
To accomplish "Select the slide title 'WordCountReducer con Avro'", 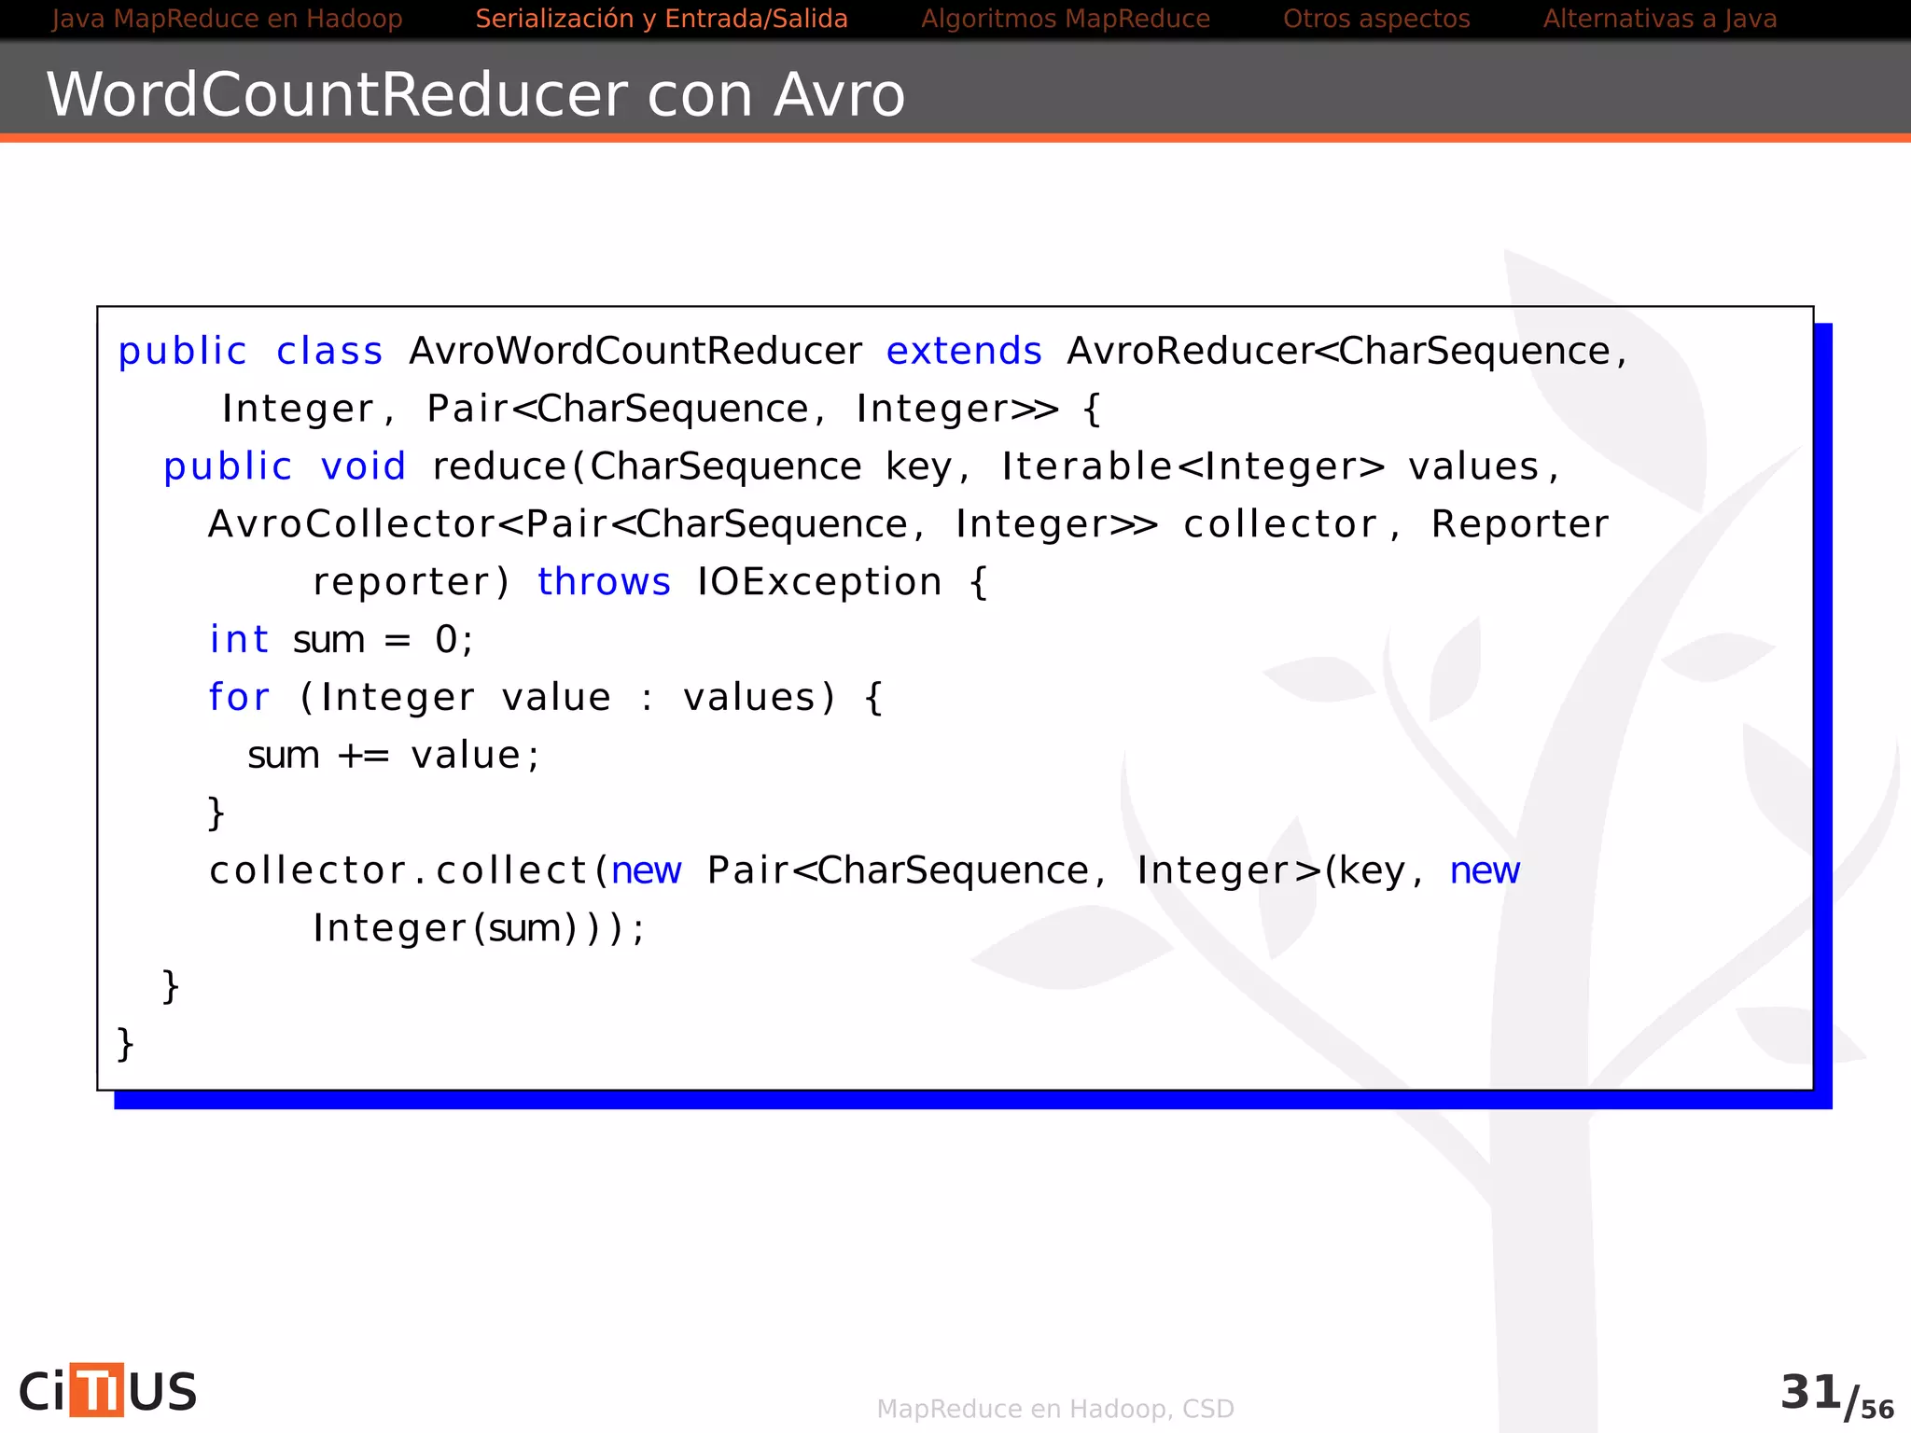I will click(476, 94).
